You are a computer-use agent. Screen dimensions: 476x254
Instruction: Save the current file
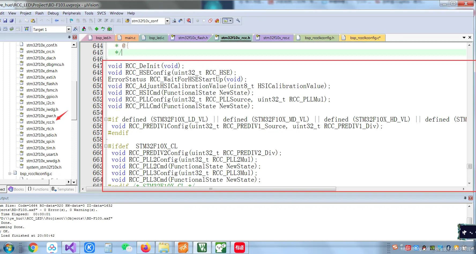coord(5,21)
